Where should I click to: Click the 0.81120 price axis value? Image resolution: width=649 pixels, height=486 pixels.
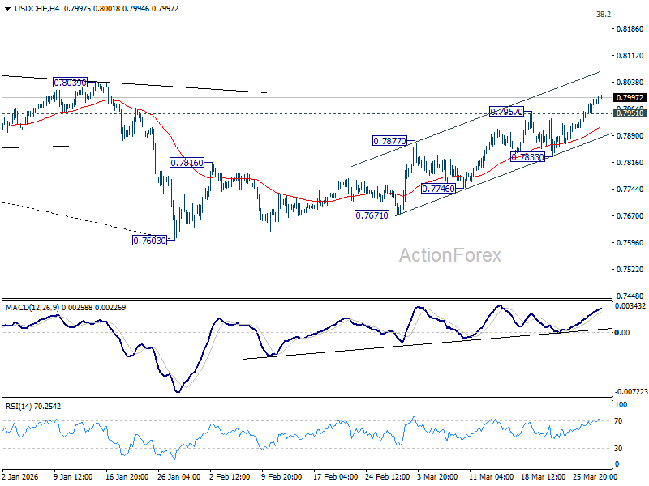click(630, 55)
